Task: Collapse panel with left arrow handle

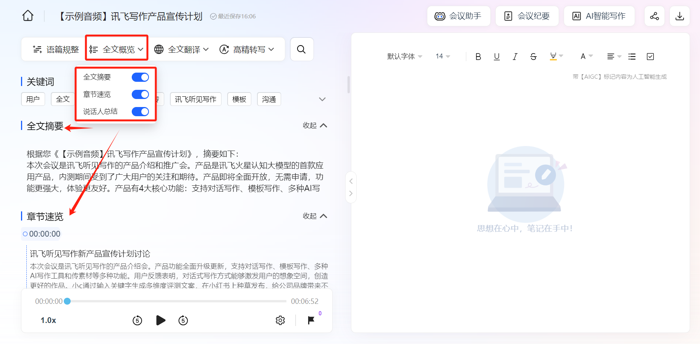Action: 351,181
